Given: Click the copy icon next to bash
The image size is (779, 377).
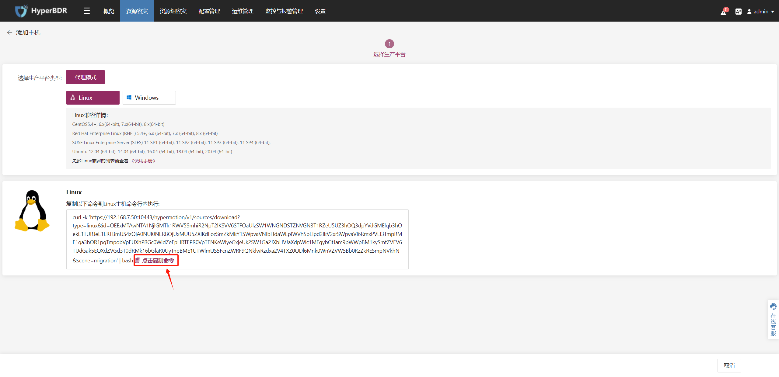Looking at the screenshot, I should tap(138, 261).
